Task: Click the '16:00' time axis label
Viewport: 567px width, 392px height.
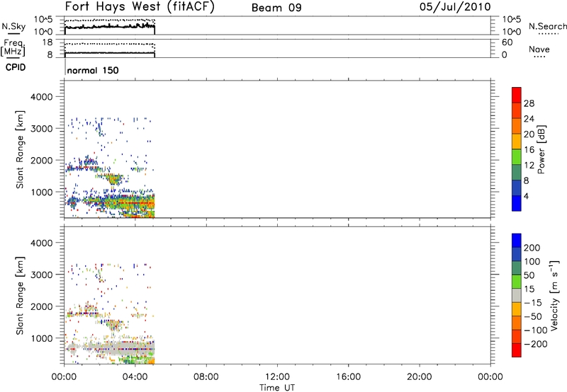Action: click(x=348, y=377)
